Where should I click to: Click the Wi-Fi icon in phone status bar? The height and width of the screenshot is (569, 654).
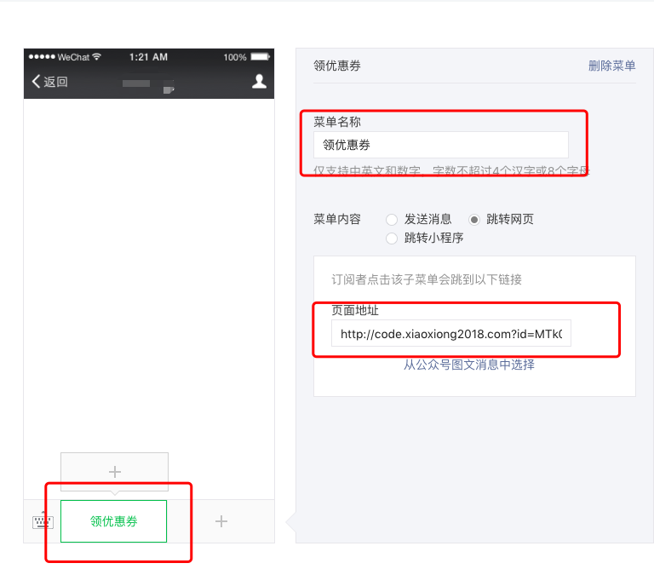(97, 57)
